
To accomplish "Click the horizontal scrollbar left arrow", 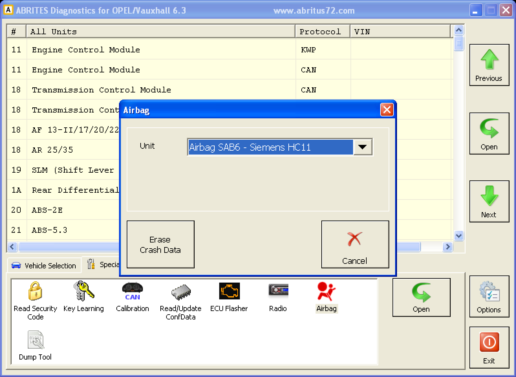I will pyautogui.click(x=12, y=247).
